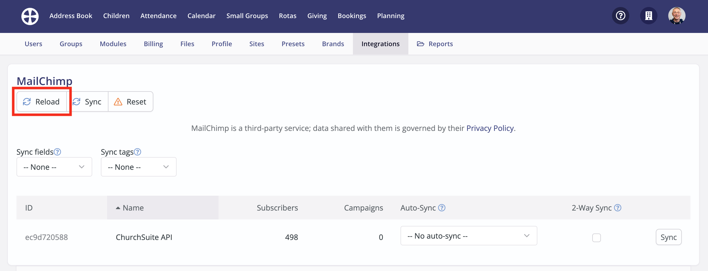Switch to the Profile tab
The image size is (708, 271).
pyautogui.click(x=222, y=44)
